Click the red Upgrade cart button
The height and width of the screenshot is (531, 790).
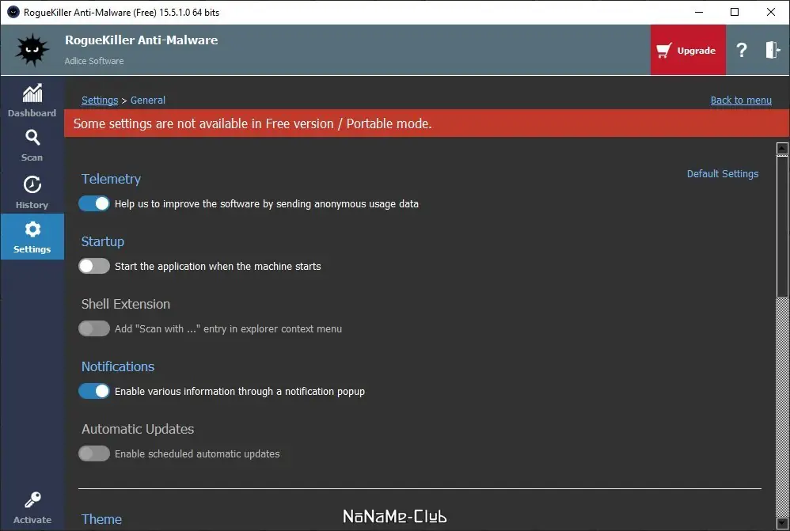[x=688, y=50]
